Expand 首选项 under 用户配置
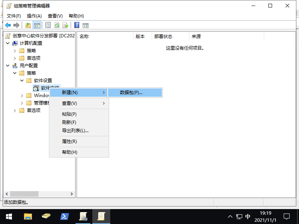Image resolution: width=299 pixels, height=224 pixels. click(x=15, y=111)
